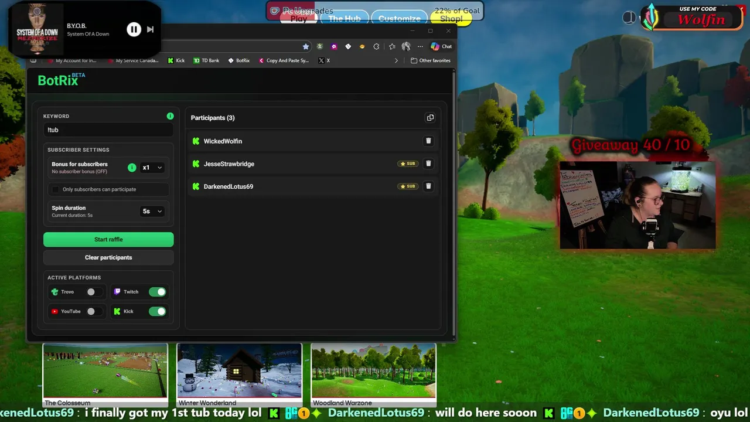Image resolution: width=750 pixels, height=422 pixels.
Task: Open the game's Customize tab
Action: tap(399, 19)
